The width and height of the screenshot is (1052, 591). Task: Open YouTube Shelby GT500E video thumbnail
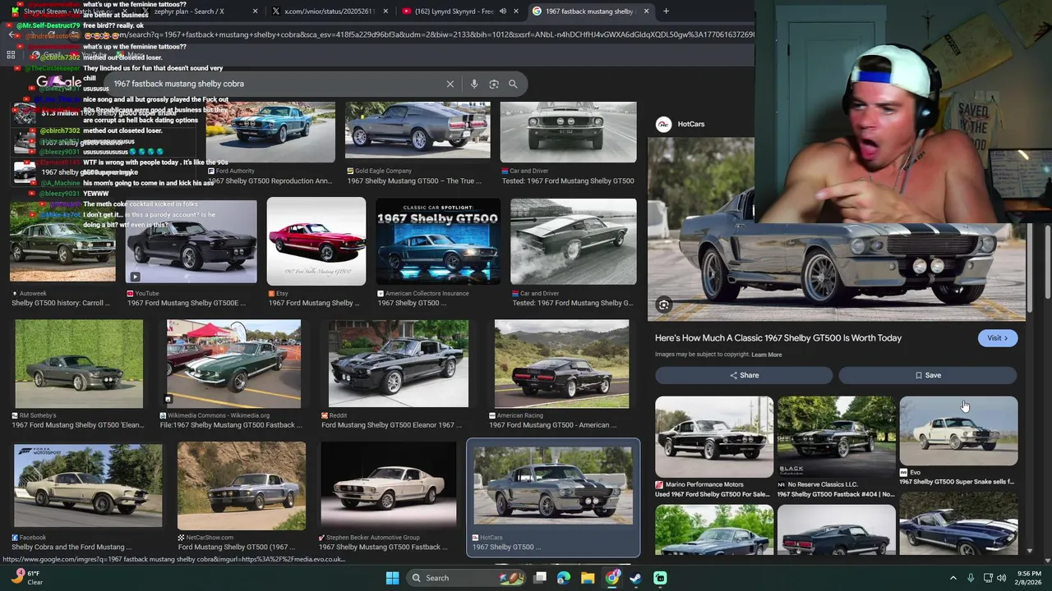[191, 242]
